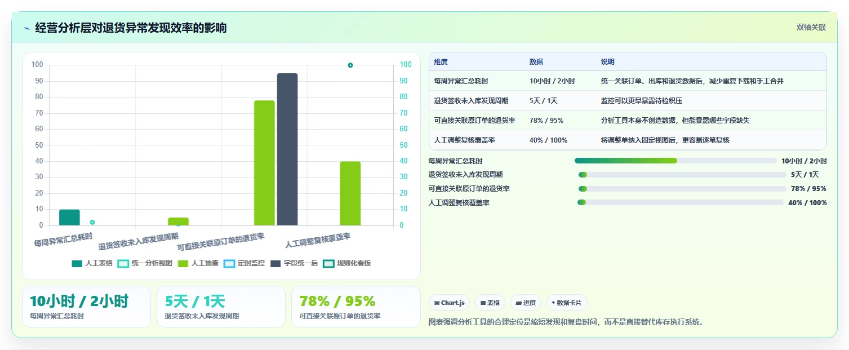Click the 数据 table column header
The image size is (849, 350).
(x=536, y=62)
